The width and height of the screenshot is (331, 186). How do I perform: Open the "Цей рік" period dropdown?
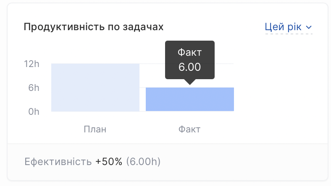(x=288, y=27)
